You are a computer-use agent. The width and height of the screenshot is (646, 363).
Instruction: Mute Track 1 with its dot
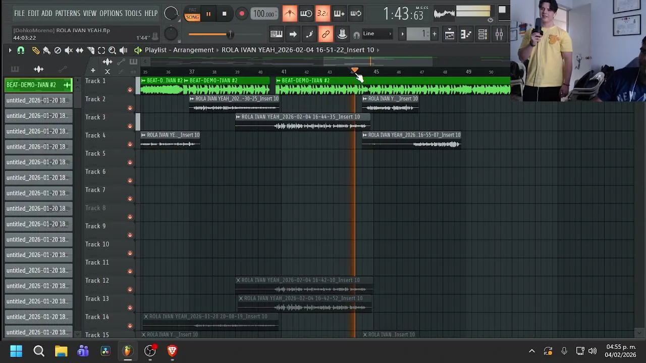pyautogui.click(x=130, y=90)
